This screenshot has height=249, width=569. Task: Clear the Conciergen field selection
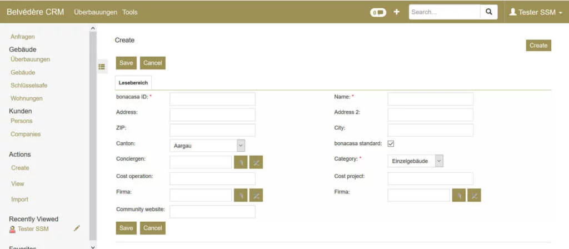click(256, 162)
